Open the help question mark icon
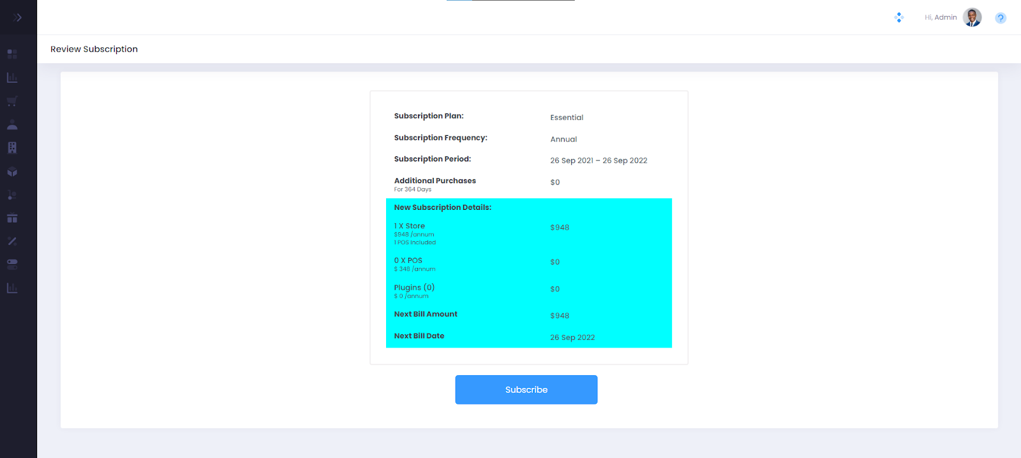The image size is (1021, 458). click(x=1001, y=18)
